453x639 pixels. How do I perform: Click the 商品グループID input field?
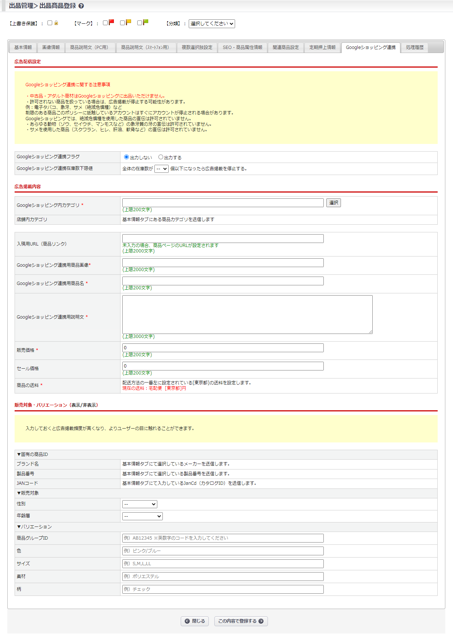(x=223, y=538)
